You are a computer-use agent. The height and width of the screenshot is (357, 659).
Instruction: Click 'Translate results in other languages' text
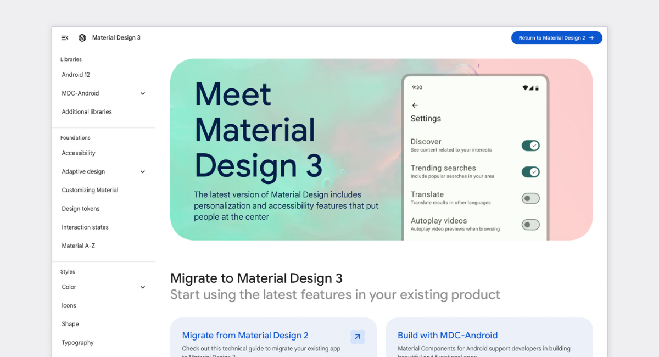point(450,203)
